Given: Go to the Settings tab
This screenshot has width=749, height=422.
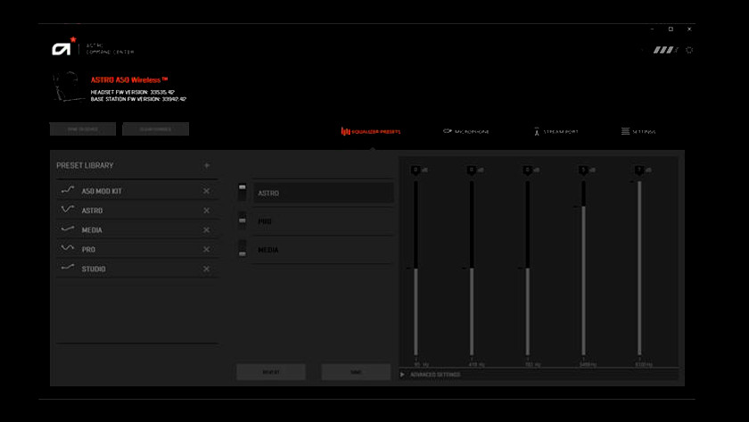Looking at the screenshot, I should [x=638, y=131].
